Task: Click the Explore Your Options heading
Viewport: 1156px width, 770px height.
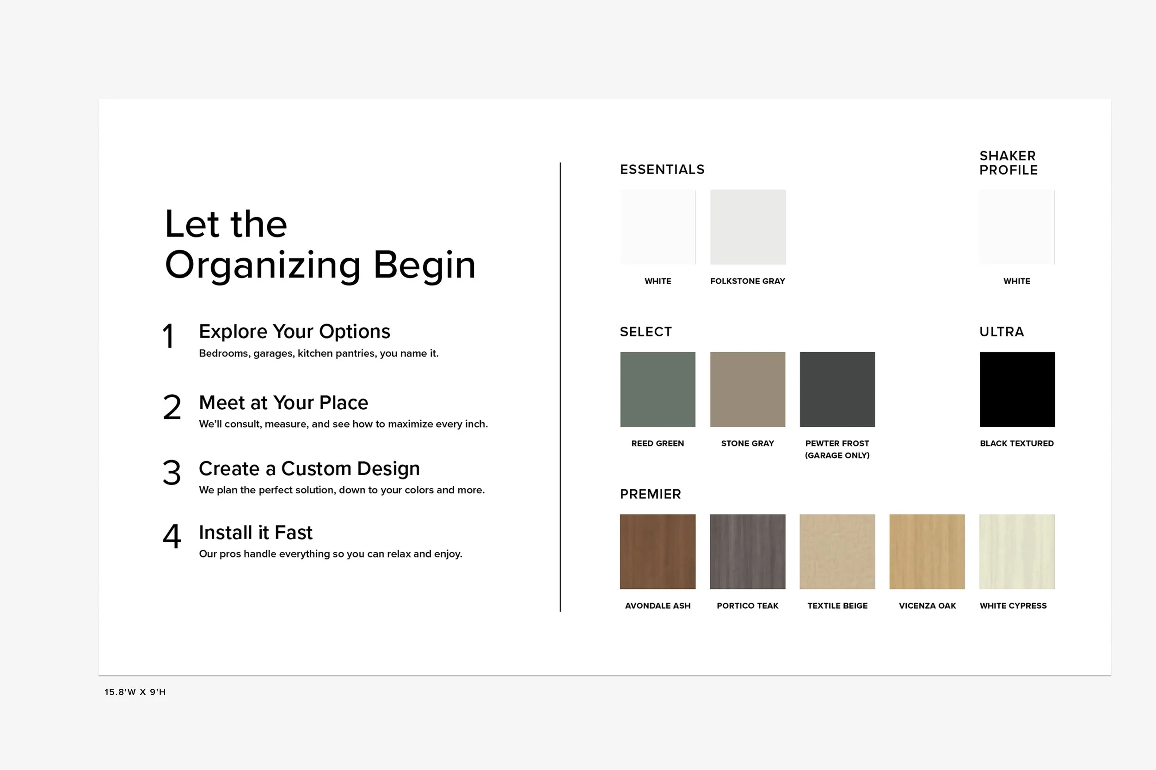Action: coord(294,332)
